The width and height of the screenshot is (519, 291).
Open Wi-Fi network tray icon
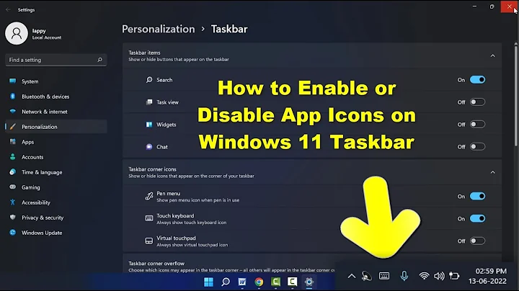(x=424, y=276)
